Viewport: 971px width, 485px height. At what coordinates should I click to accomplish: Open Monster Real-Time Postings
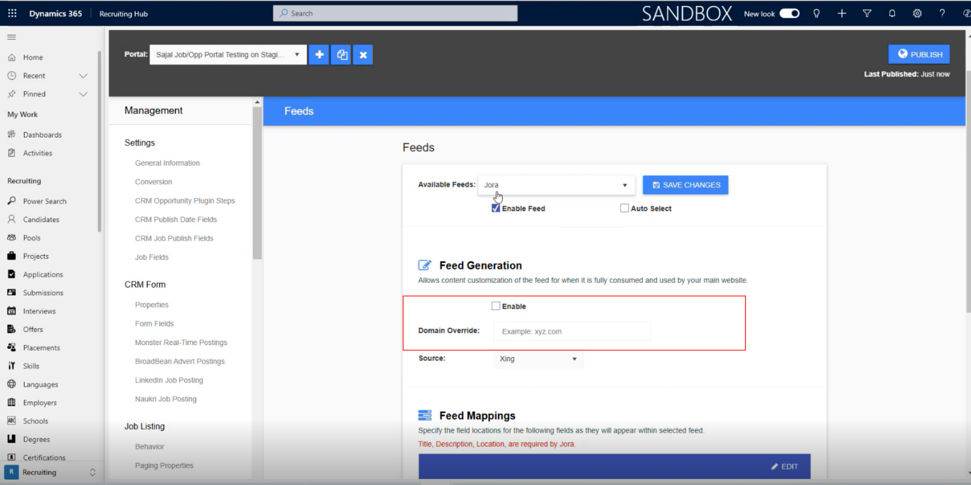[x=181, y=343]
